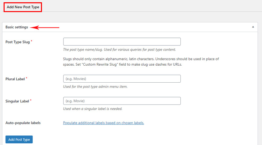
Task: Follow the Populate additional labels link
Action: tap(103, 123)
